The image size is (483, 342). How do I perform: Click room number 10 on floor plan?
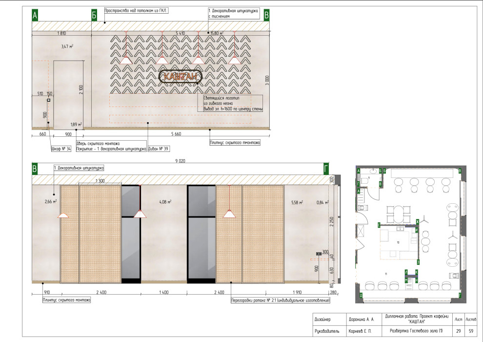click(x=398, y=242)
